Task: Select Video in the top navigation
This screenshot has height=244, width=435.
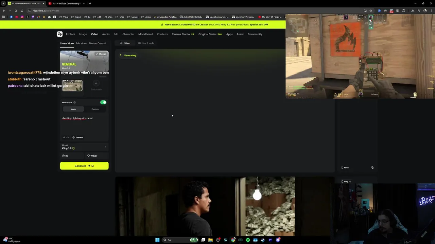Action: click(x=94, y=34)
